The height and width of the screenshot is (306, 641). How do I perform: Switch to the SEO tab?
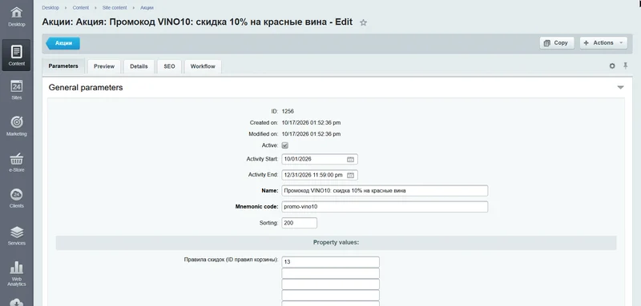coord(169,66)
